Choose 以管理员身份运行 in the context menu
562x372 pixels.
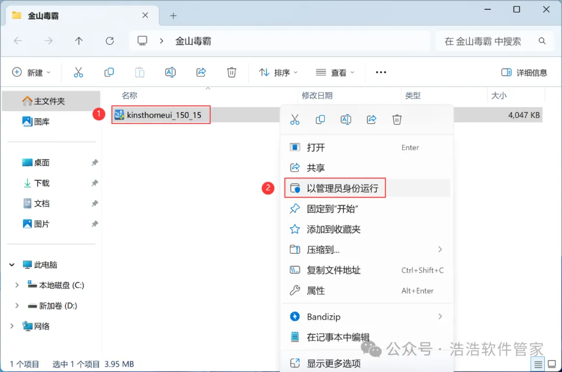pos(366,188)
